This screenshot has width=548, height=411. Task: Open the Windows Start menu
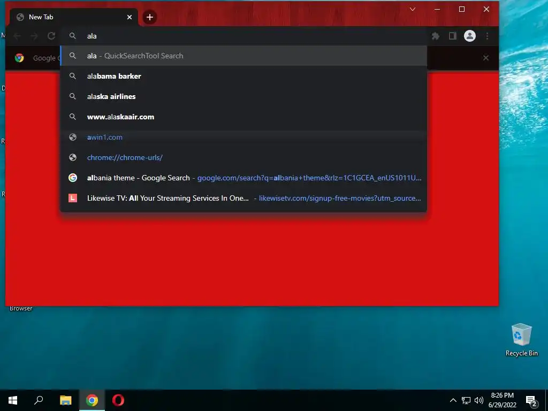[13, 400]
